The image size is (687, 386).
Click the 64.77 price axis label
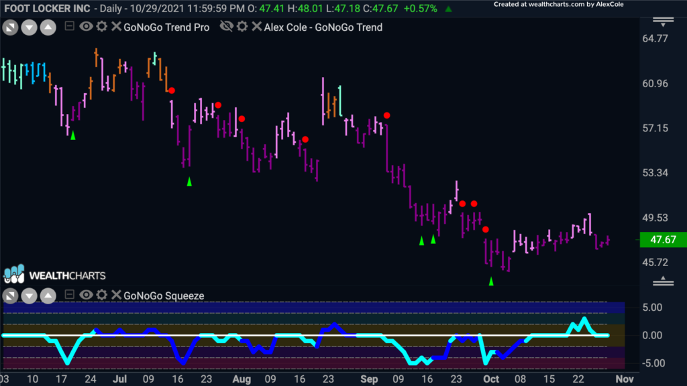(655, 38)
